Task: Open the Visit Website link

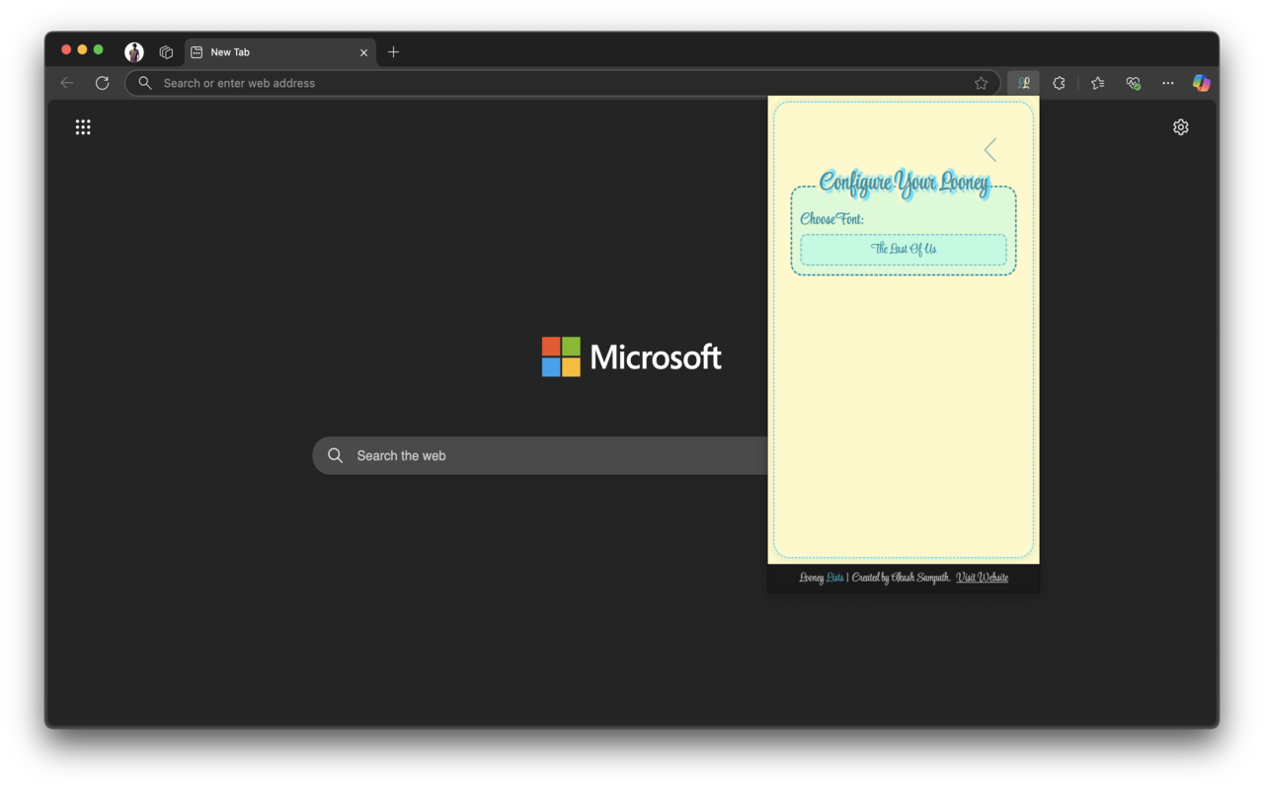Action: pyautogui.click(x=982, y=578)
